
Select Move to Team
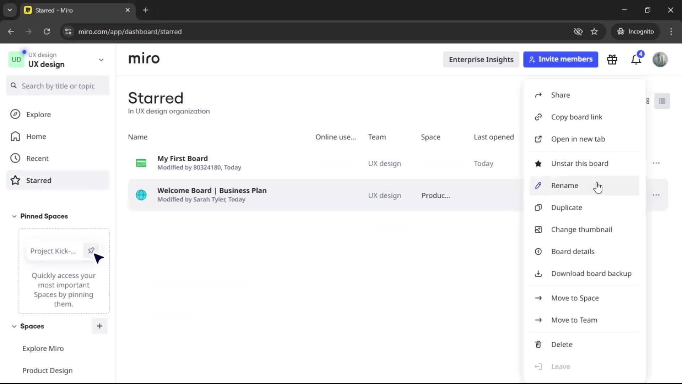click(x=584, y=320)
